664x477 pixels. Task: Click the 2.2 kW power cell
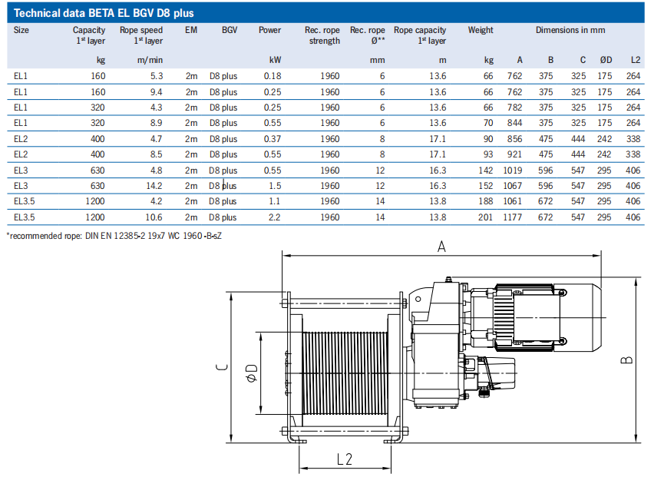(x=274, y=217)
